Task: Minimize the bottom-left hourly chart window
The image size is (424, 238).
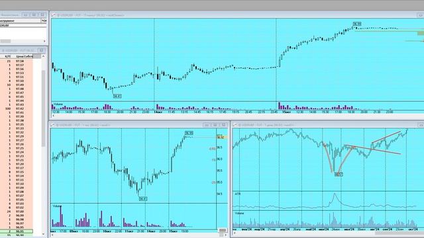Action: coord(207,125)
